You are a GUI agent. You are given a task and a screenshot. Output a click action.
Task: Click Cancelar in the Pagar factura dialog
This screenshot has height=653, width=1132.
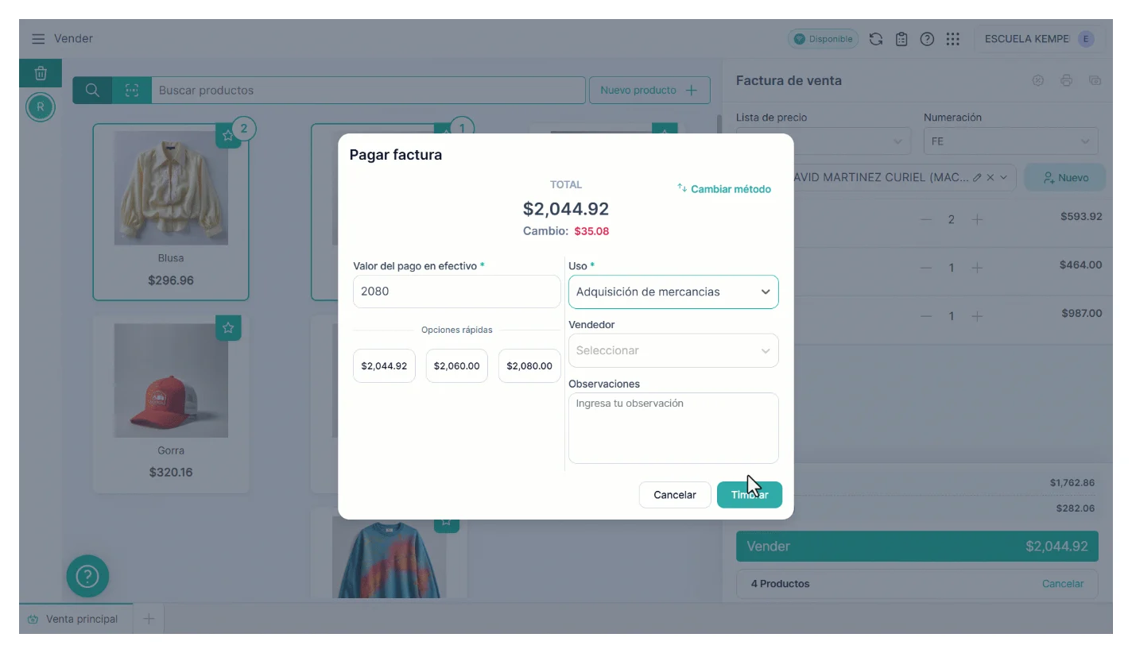click(x=675, y=495)
